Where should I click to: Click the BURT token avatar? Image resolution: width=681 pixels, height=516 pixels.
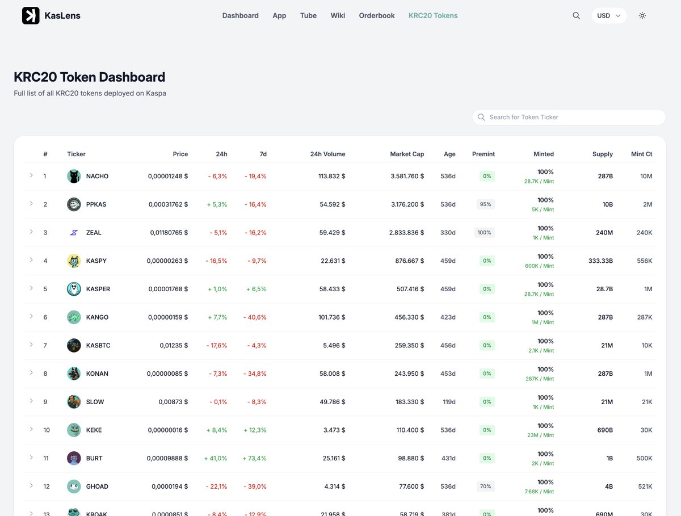pos(74,458)
